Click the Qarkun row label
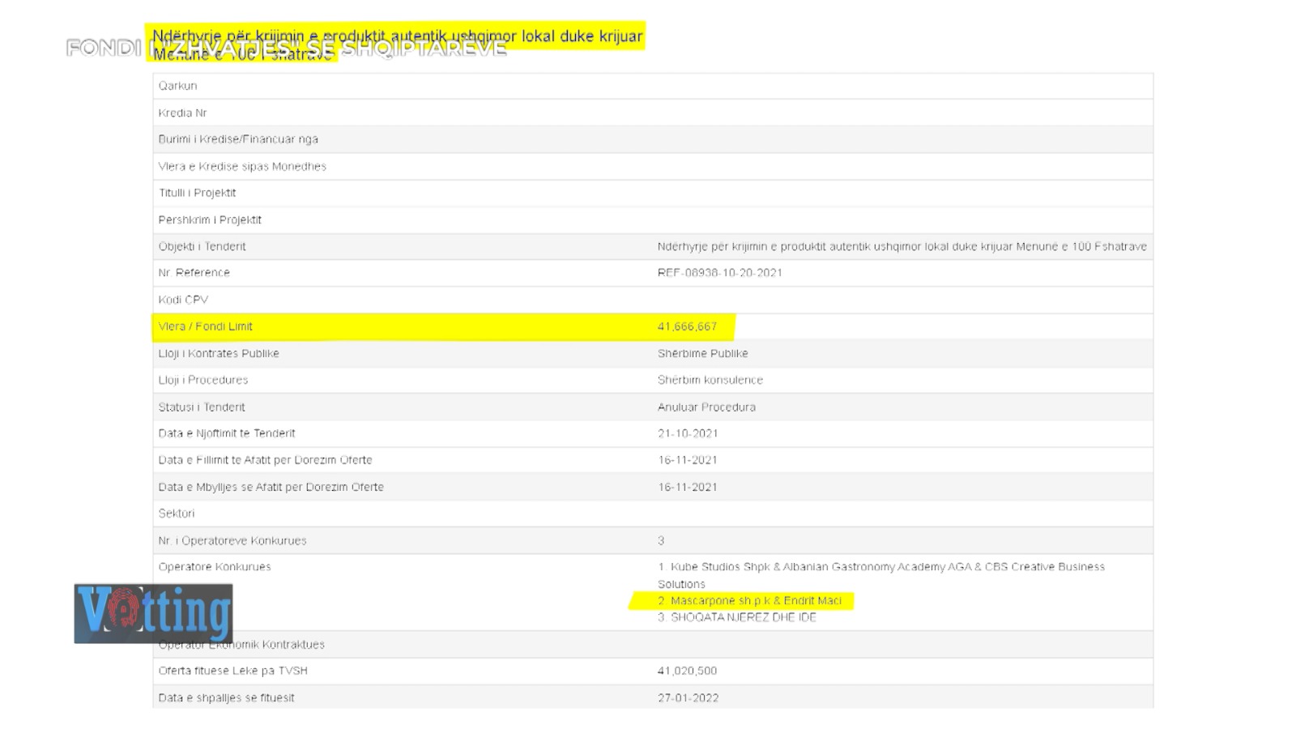 click(x=177, y=86)
